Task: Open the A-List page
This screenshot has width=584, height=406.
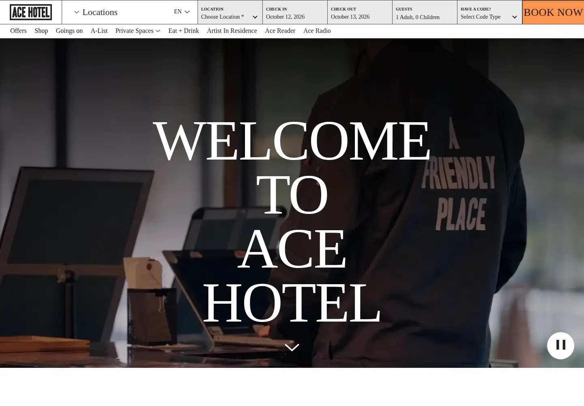Action: (99, 31)
